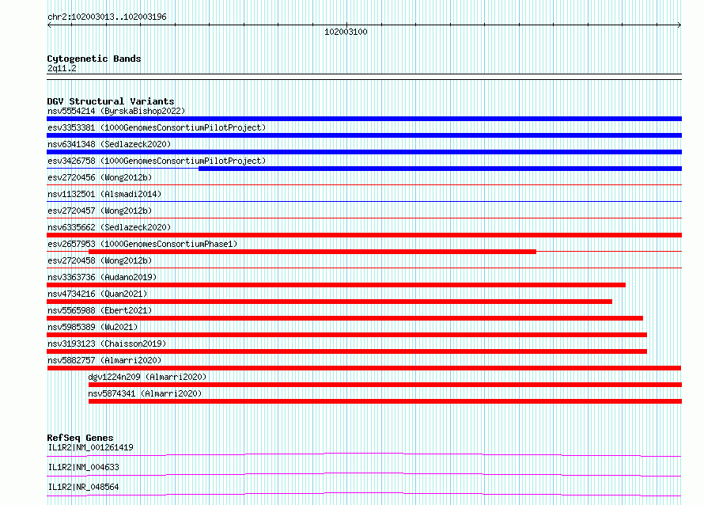Click the red bar under nsv5565988

tap(345, 318)
